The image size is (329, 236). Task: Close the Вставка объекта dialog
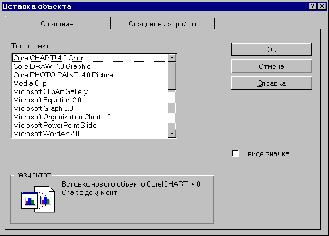coord(322,6)
